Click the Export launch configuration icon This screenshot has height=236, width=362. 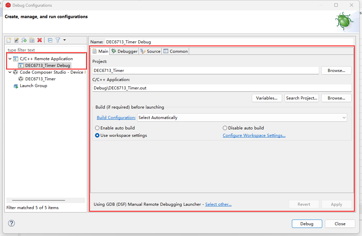(x=24, y=40)
